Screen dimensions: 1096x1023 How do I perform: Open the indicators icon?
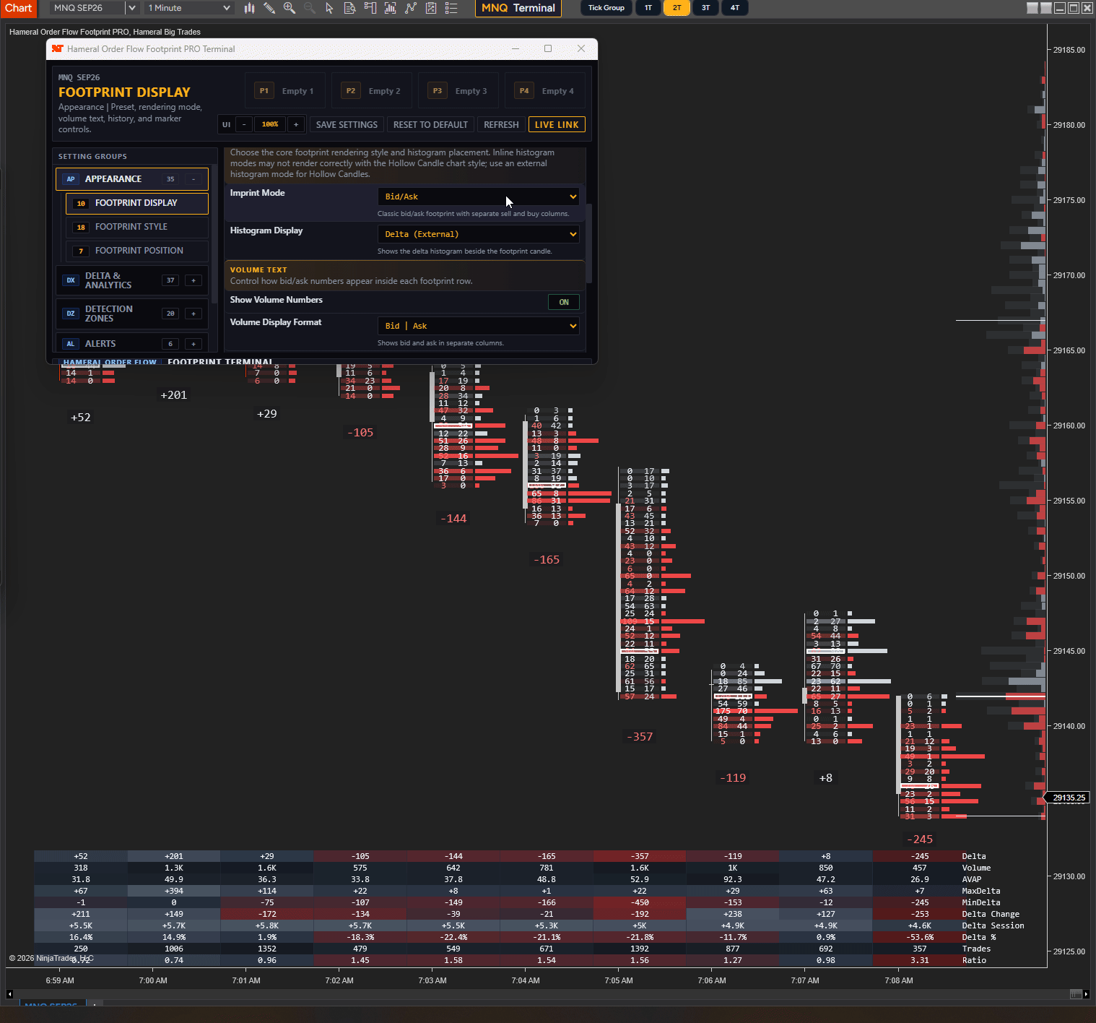pyautogui.click(x=390, y=8)
